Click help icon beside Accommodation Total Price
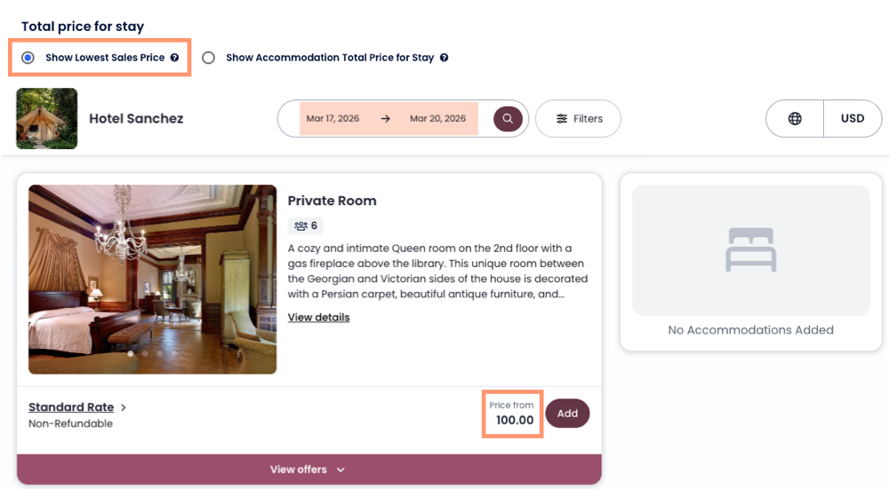 pos(444,58)
